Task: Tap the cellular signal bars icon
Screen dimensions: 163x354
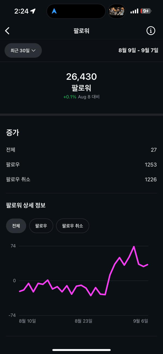Action: pyautogui.click(x=134, y=11)
